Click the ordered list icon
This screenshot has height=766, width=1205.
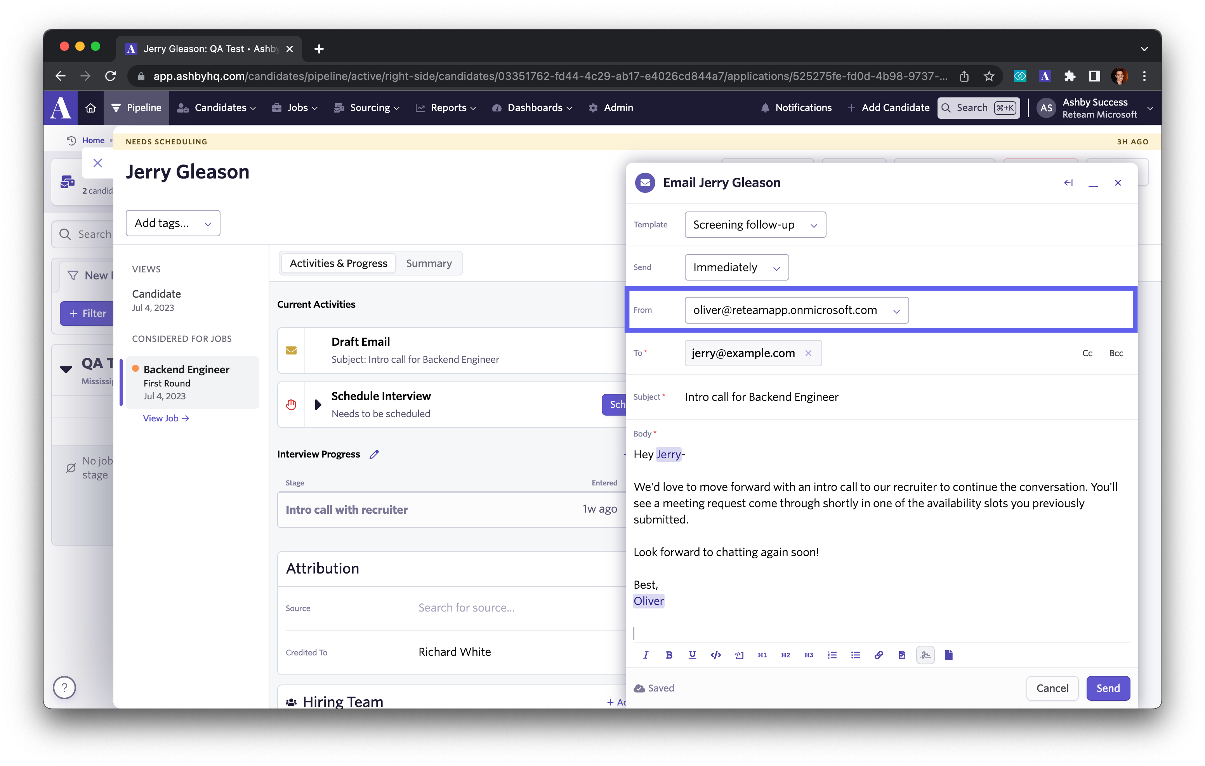832,655
